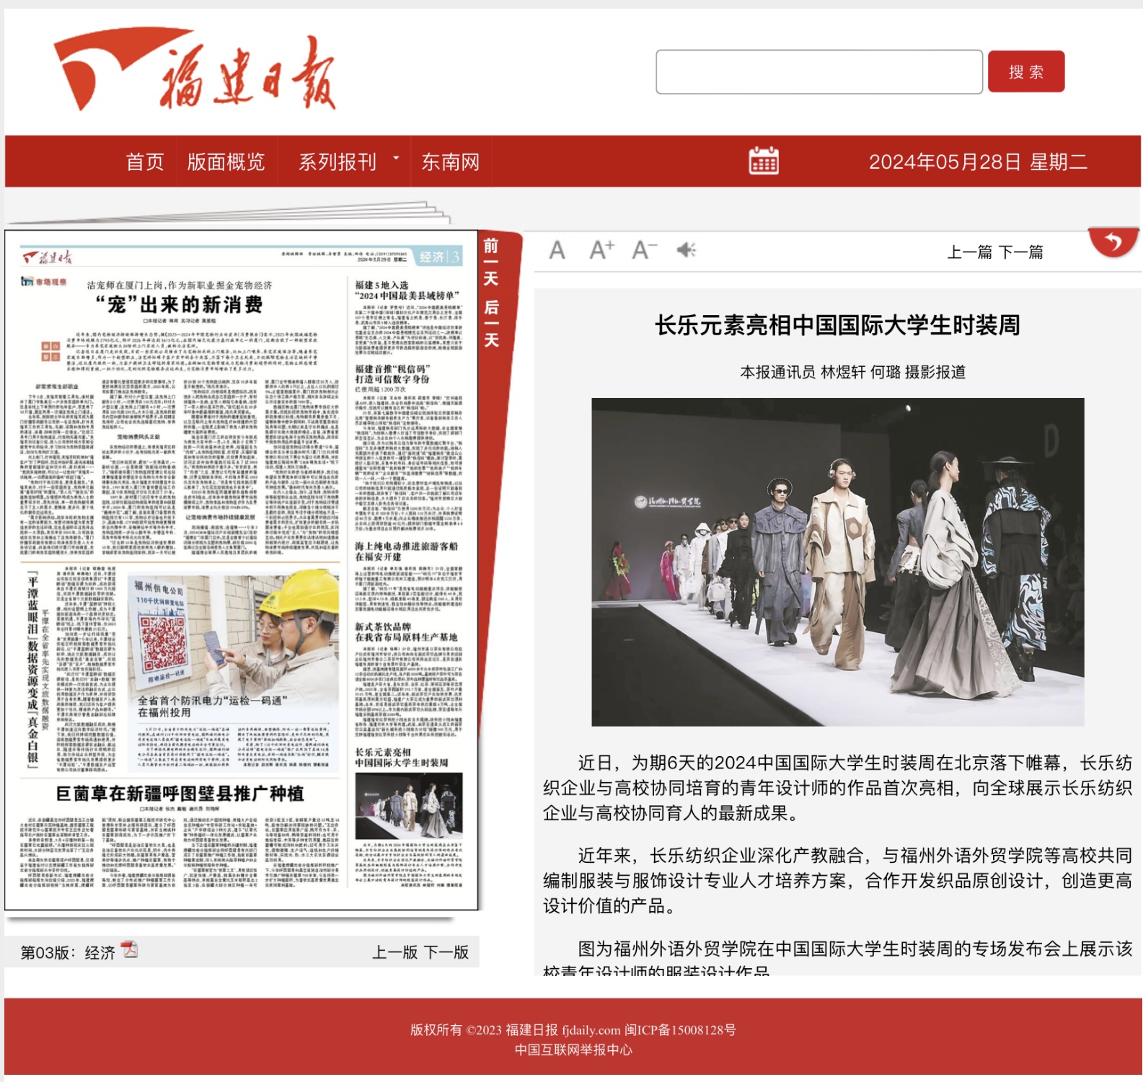Image resolution: width=1143 pixels, height=1082 pixels.
Task: Select 前一天 on the red side tab
Action: point(491,263)
